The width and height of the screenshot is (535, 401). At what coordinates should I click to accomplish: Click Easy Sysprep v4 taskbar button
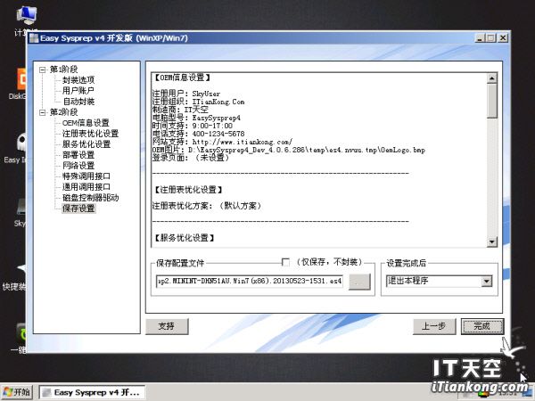[92, 392]
